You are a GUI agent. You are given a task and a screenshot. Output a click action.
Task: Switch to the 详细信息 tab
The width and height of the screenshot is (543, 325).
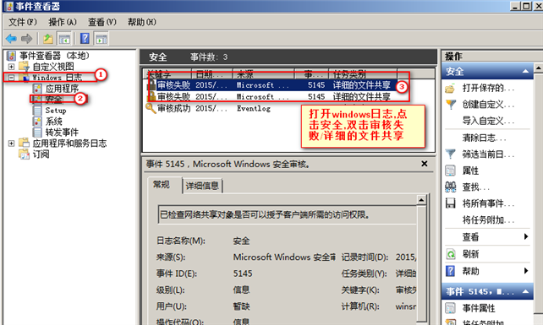pos(202,186)
